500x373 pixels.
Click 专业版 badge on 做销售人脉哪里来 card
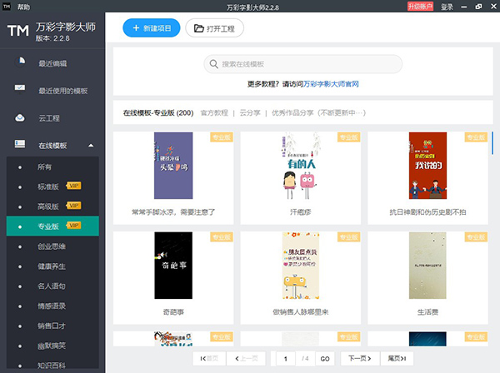tap(348, 237)
